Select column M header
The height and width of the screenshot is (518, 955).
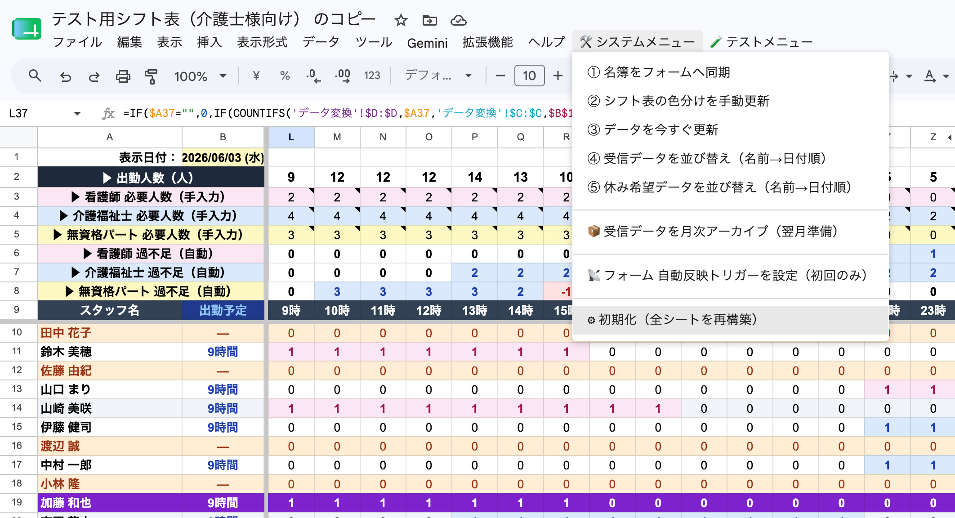(337, 137)
